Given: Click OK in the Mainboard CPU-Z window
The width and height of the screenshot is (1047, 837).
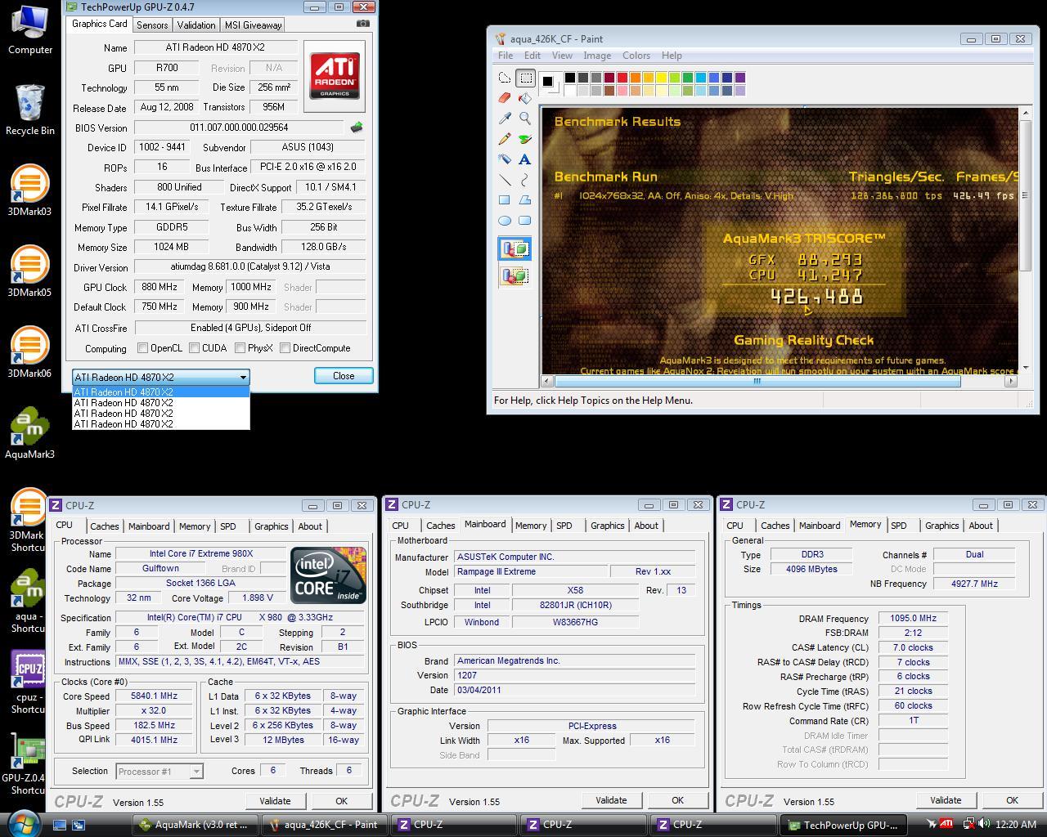Looking at the screenshot, I should point(677,800).
